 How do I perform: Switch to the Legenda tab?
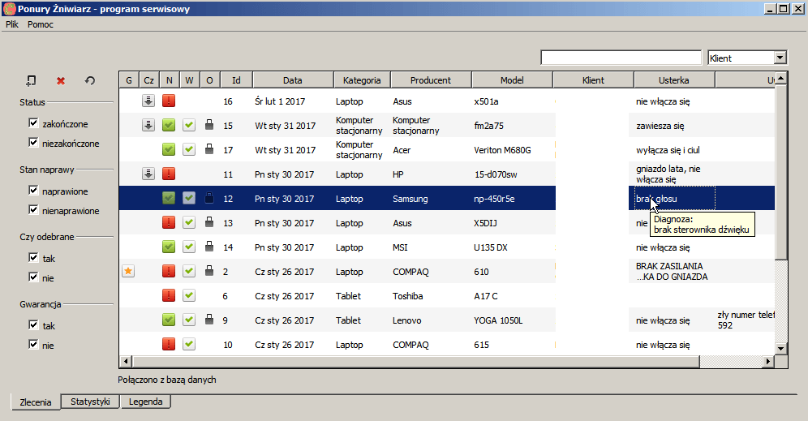click(x=145, y=402)
